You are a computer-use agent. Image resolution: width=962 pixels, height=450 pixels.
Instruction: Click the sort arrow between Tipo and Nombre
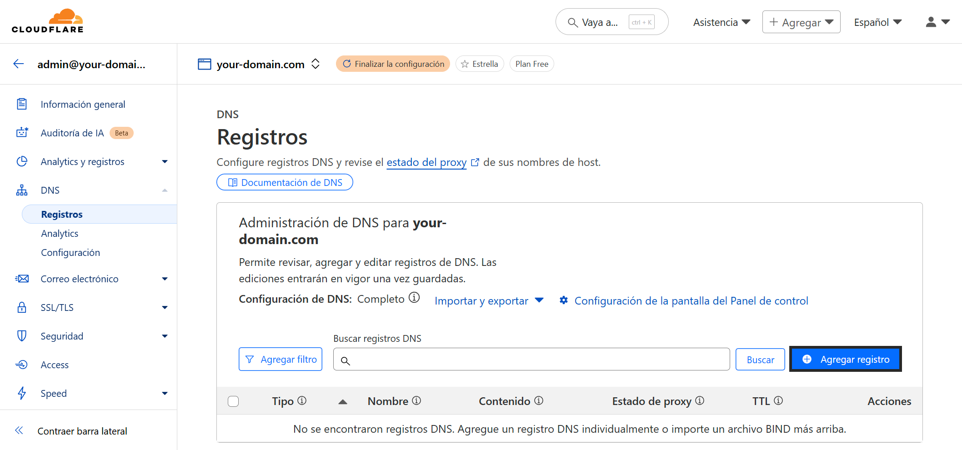pyautogui.click(x=343, y=402)
